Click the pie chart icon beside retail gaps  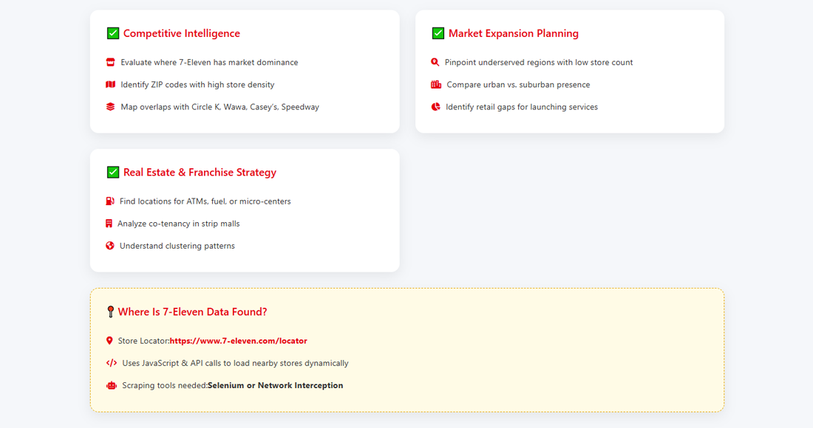pyautogui.click(x=436, y=107)
